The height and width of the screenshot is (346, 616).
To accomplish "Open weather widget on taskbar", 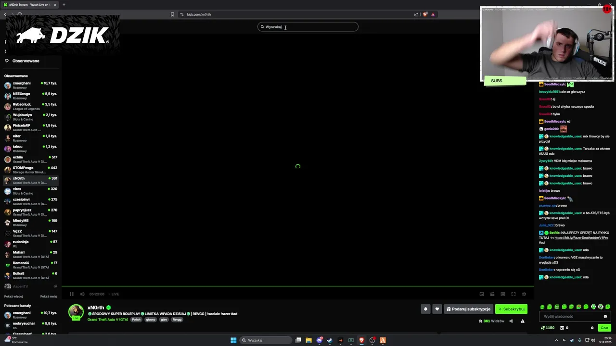I will (15, 340).
